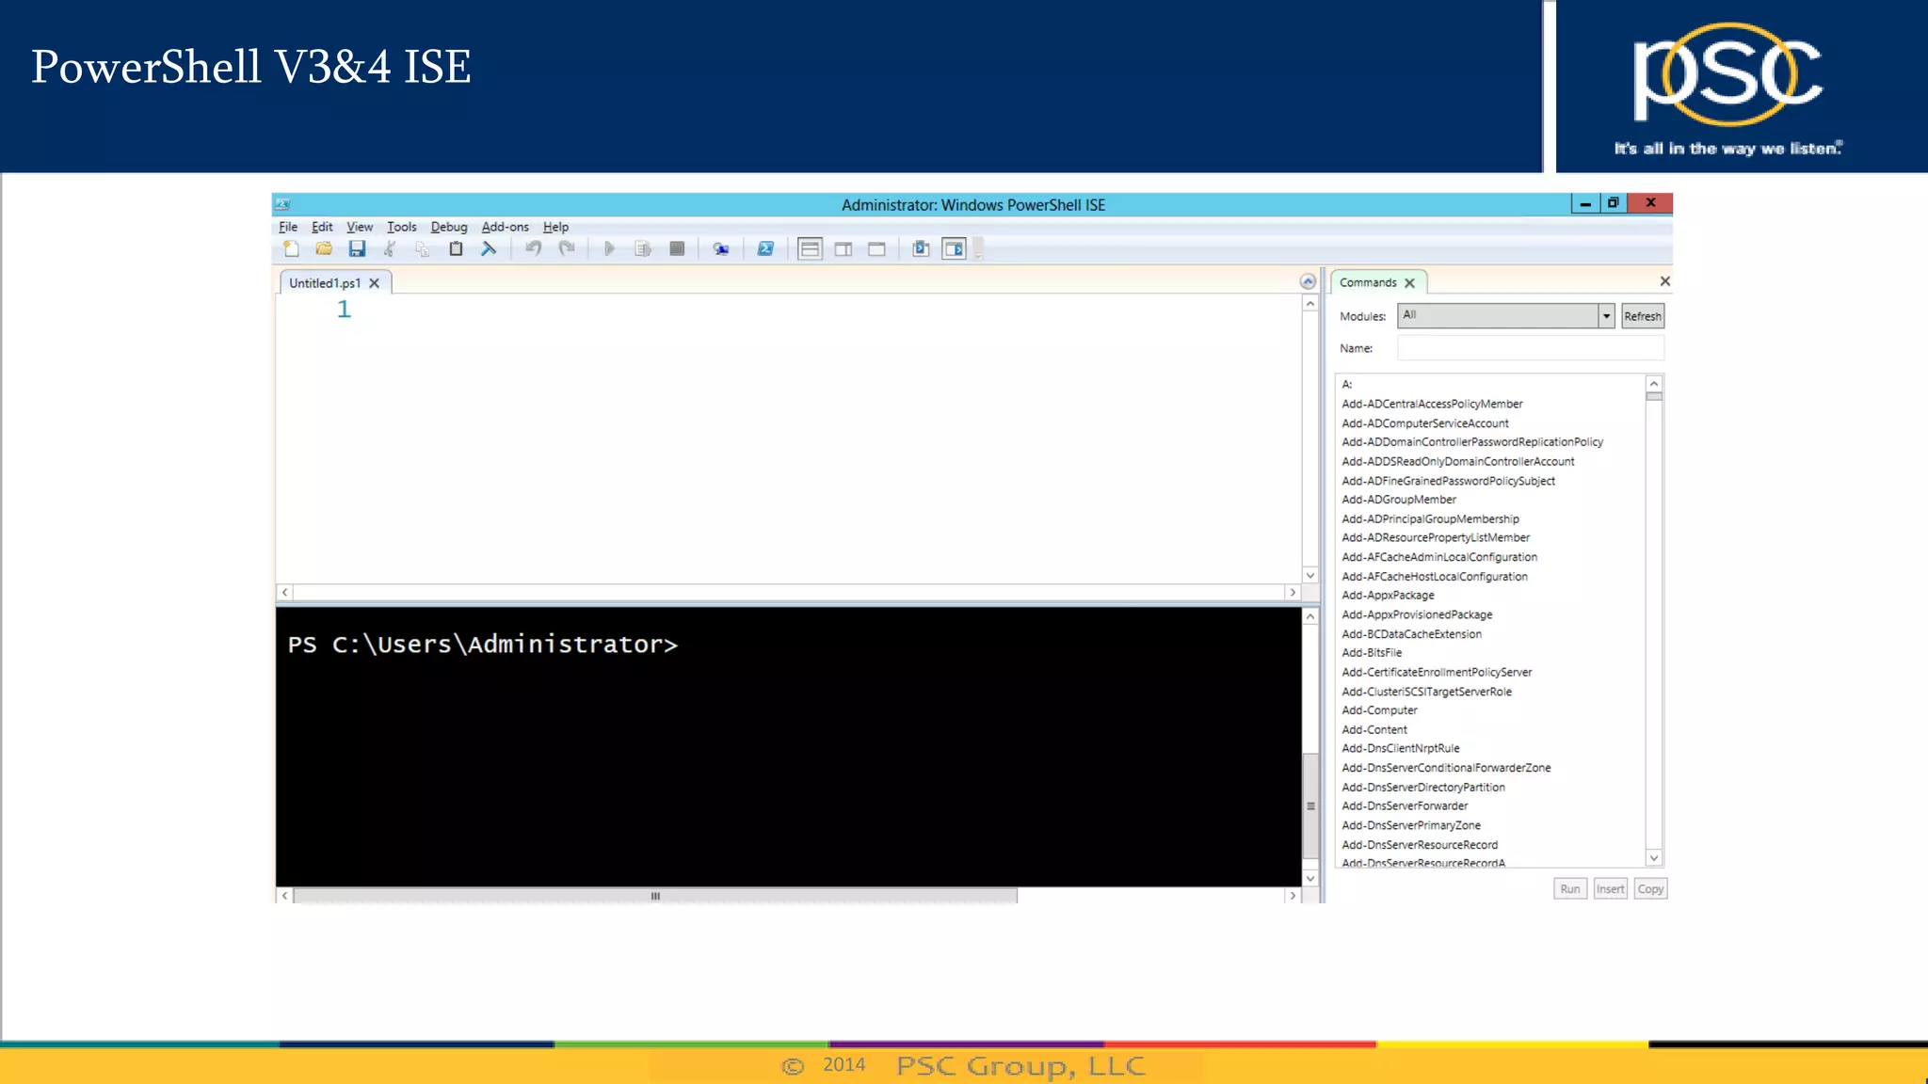Viewport: 1928px width, 1084px height.
Task: Open the Debug menu
Action: tap(449, 227)
